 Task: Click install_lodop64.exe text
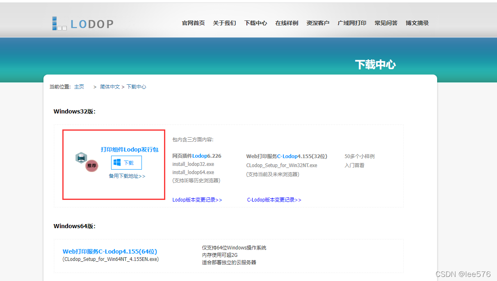[193, 172]
